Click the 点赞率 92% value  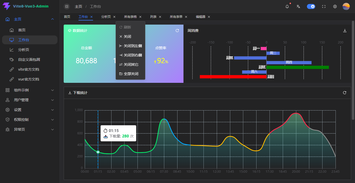(161, 61)
